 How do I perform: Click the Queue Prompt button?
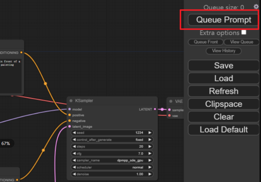coord(224,20)
